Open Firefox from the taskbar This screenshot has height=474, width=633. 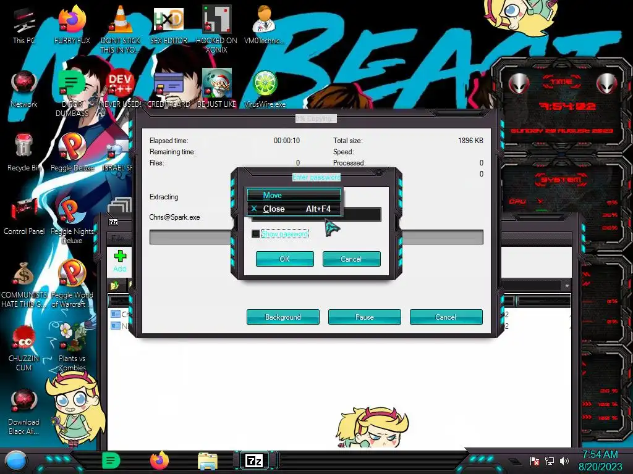point(159,460)
